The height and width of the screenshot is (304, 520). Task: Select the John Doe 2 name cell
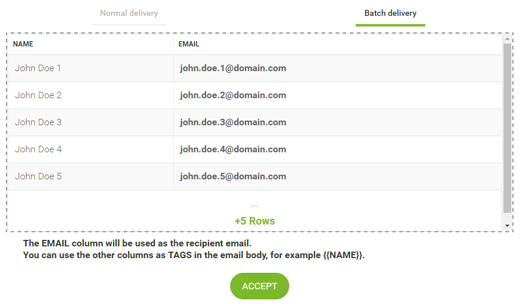pyautogui.click(x=90, y=95)
